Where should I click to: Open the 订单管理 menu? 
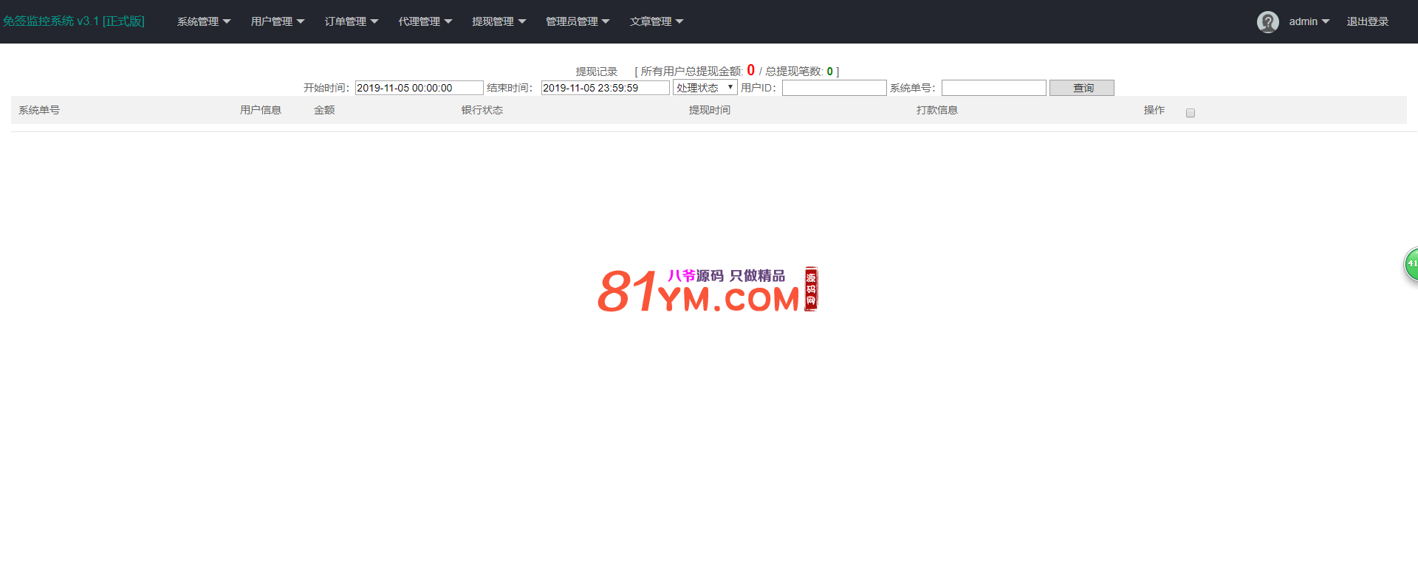point(352,21)
